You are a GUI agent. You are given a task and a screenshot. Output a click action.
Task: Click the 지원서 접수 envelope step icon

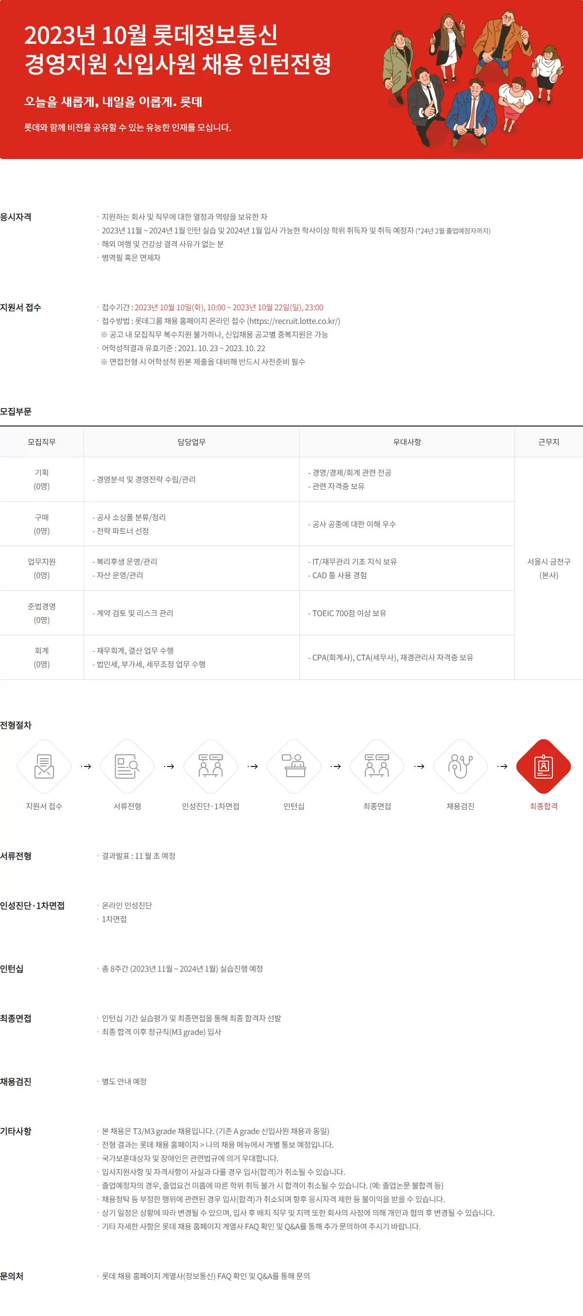(x=44, y=766)
